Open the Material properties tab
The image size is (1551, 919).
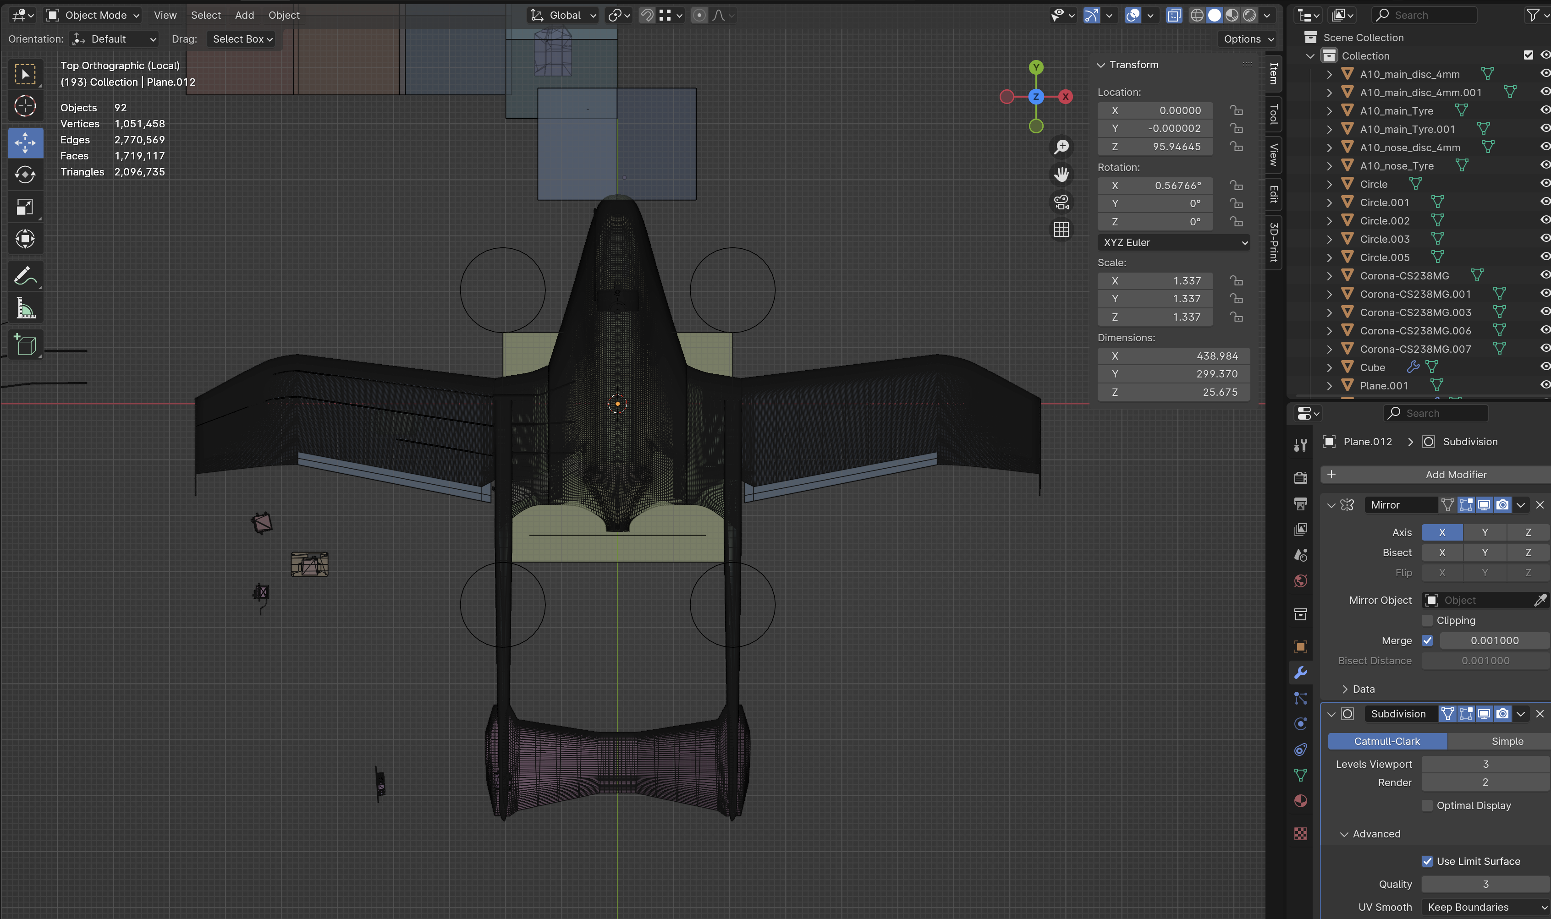click(1300, 801)
